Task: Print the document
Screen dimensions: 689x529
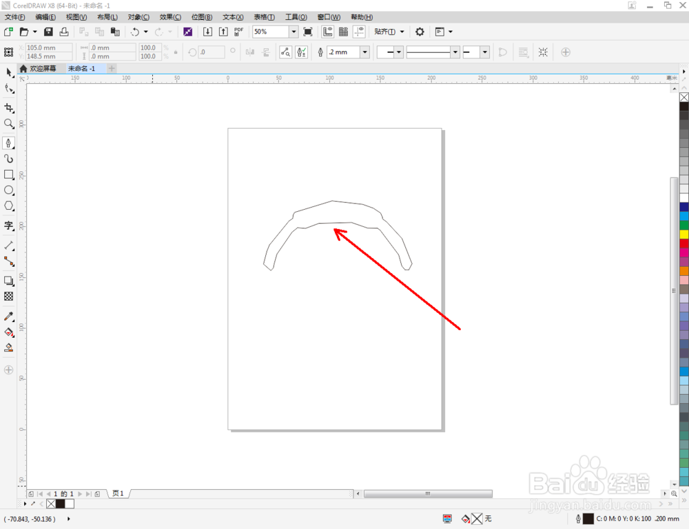Action: coord(64,32)
